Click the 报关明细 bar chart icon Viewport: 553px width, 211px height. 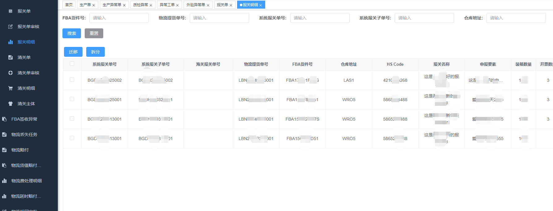tap(11, 42)
